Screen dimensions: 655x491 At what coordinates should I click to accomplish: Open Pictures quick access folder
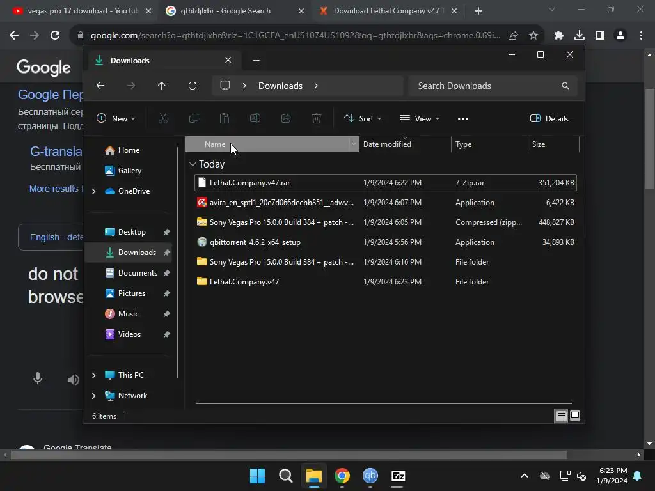pyautogui.click(x=132, y=293)
